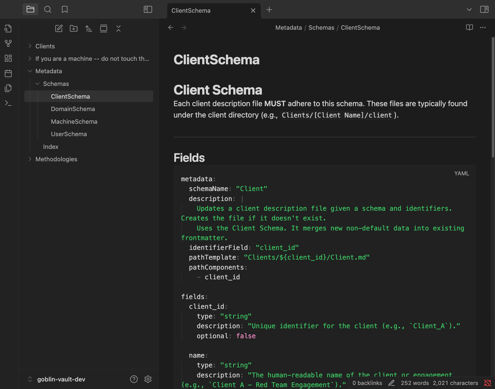Click the vertical scrollbar of the note
This screenshot has height=389, width=495.
[493, 97]
